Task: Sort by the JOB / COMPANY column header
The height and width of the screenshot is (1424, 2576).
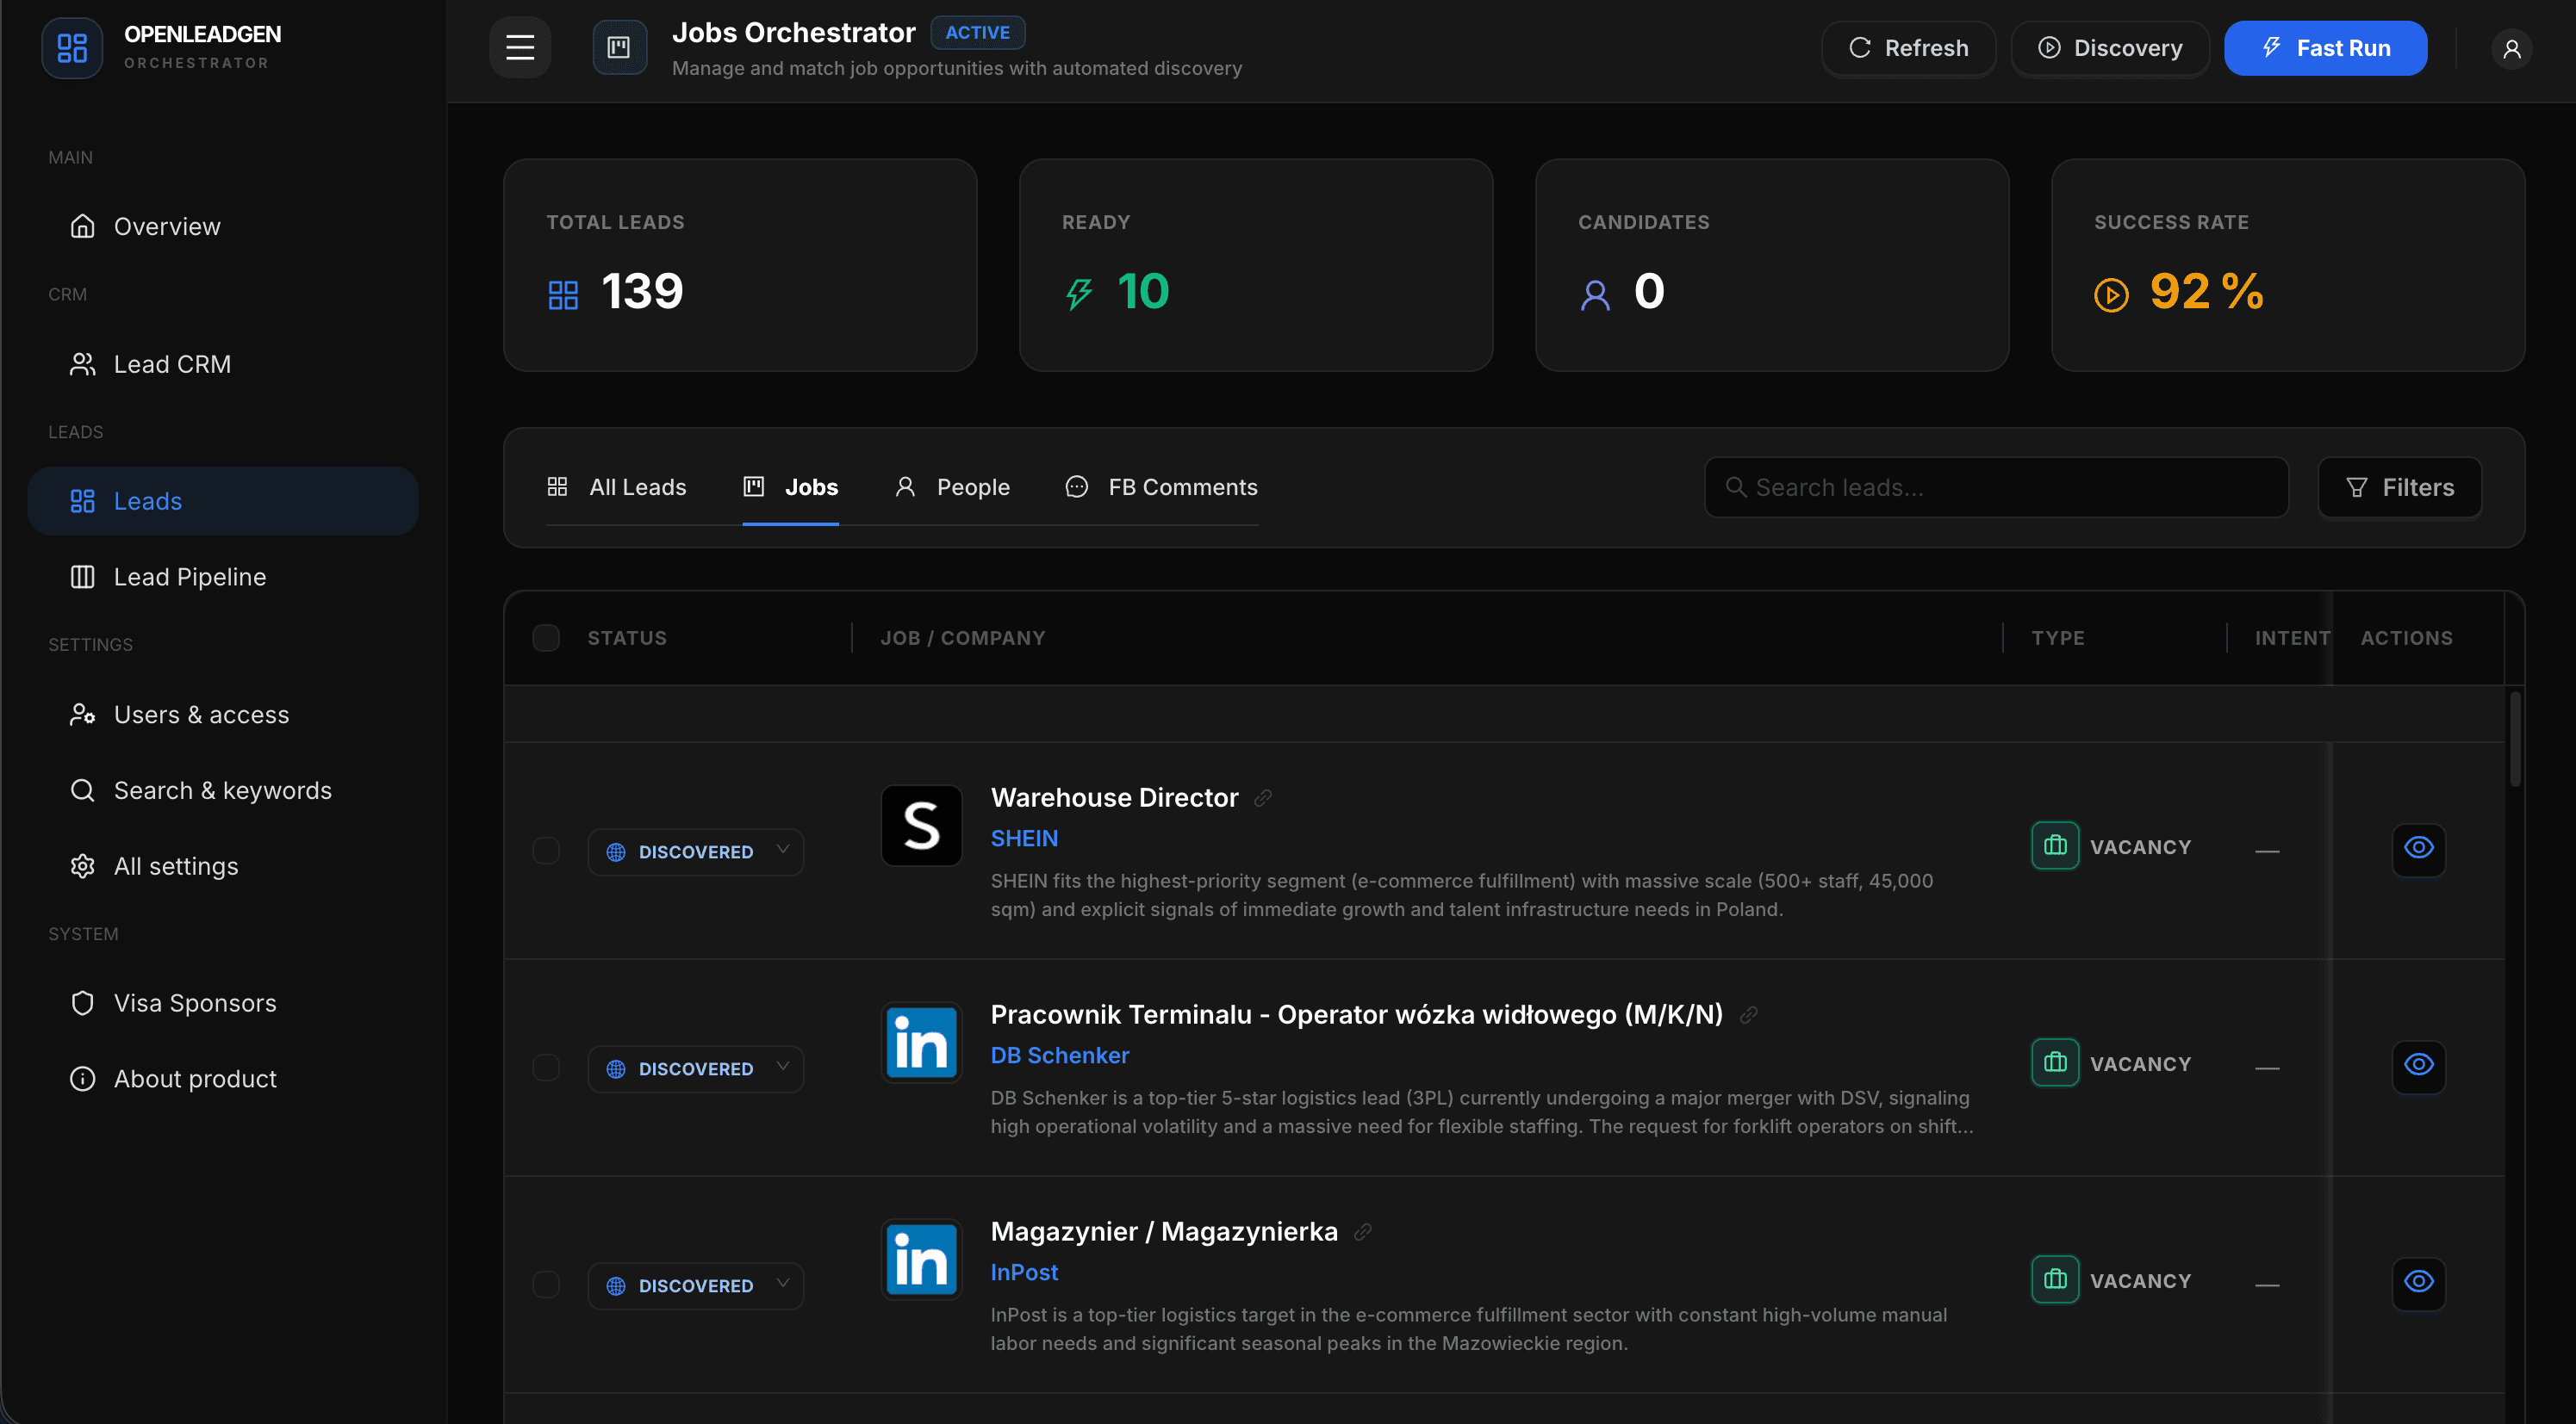Action: (962, 638)
